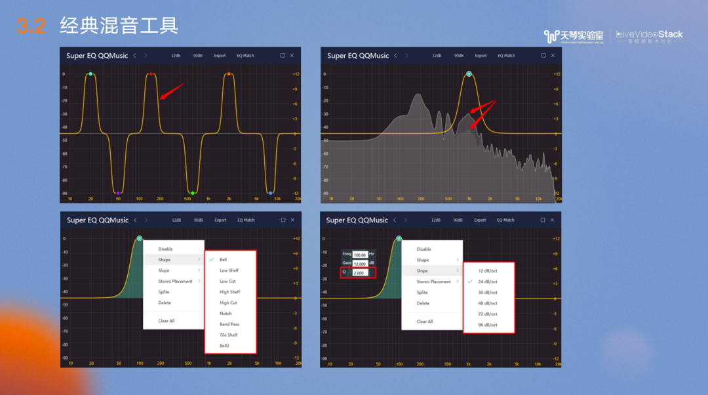Select 12dB gain range in bottom-right EQ window
708x395 pixels.
coord(436,220)
